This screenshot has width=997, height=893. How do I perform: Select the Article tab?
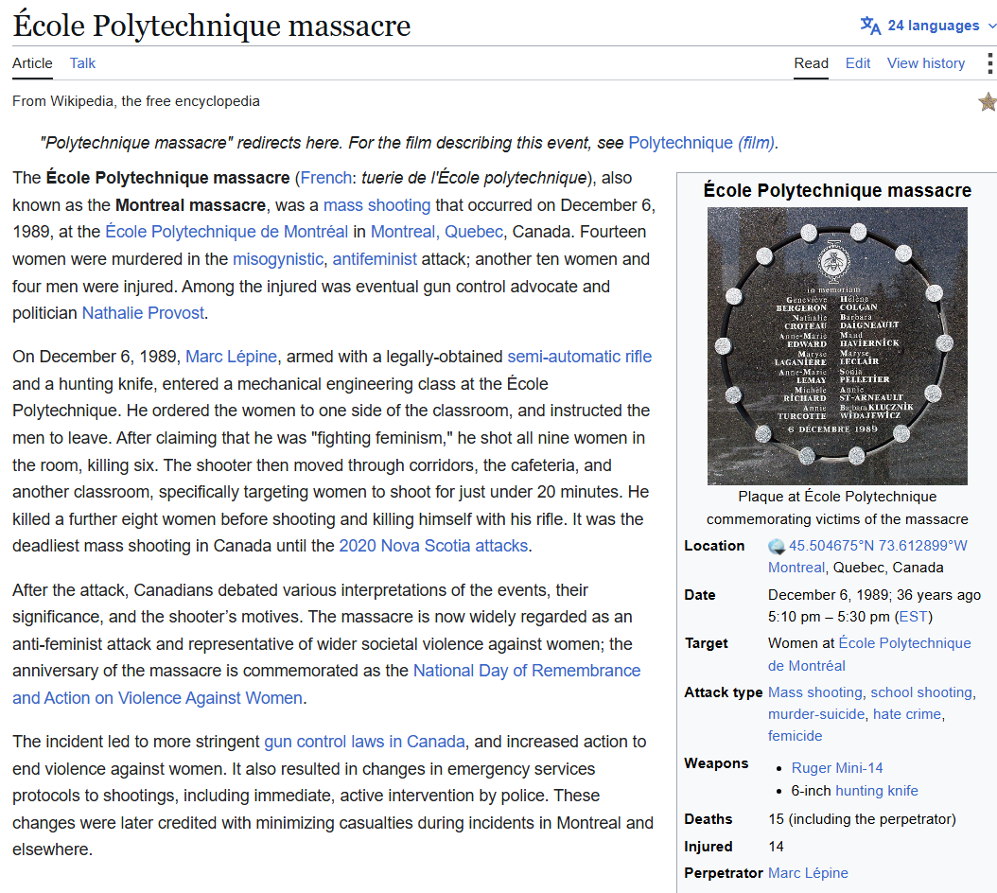pos(32,63)
